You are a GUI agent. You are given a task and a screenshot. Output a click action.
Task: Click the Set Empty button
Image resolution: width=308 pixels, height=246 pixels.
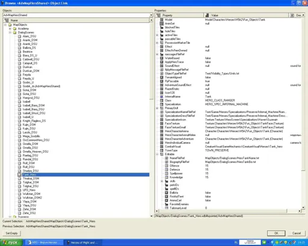point(11,233)
